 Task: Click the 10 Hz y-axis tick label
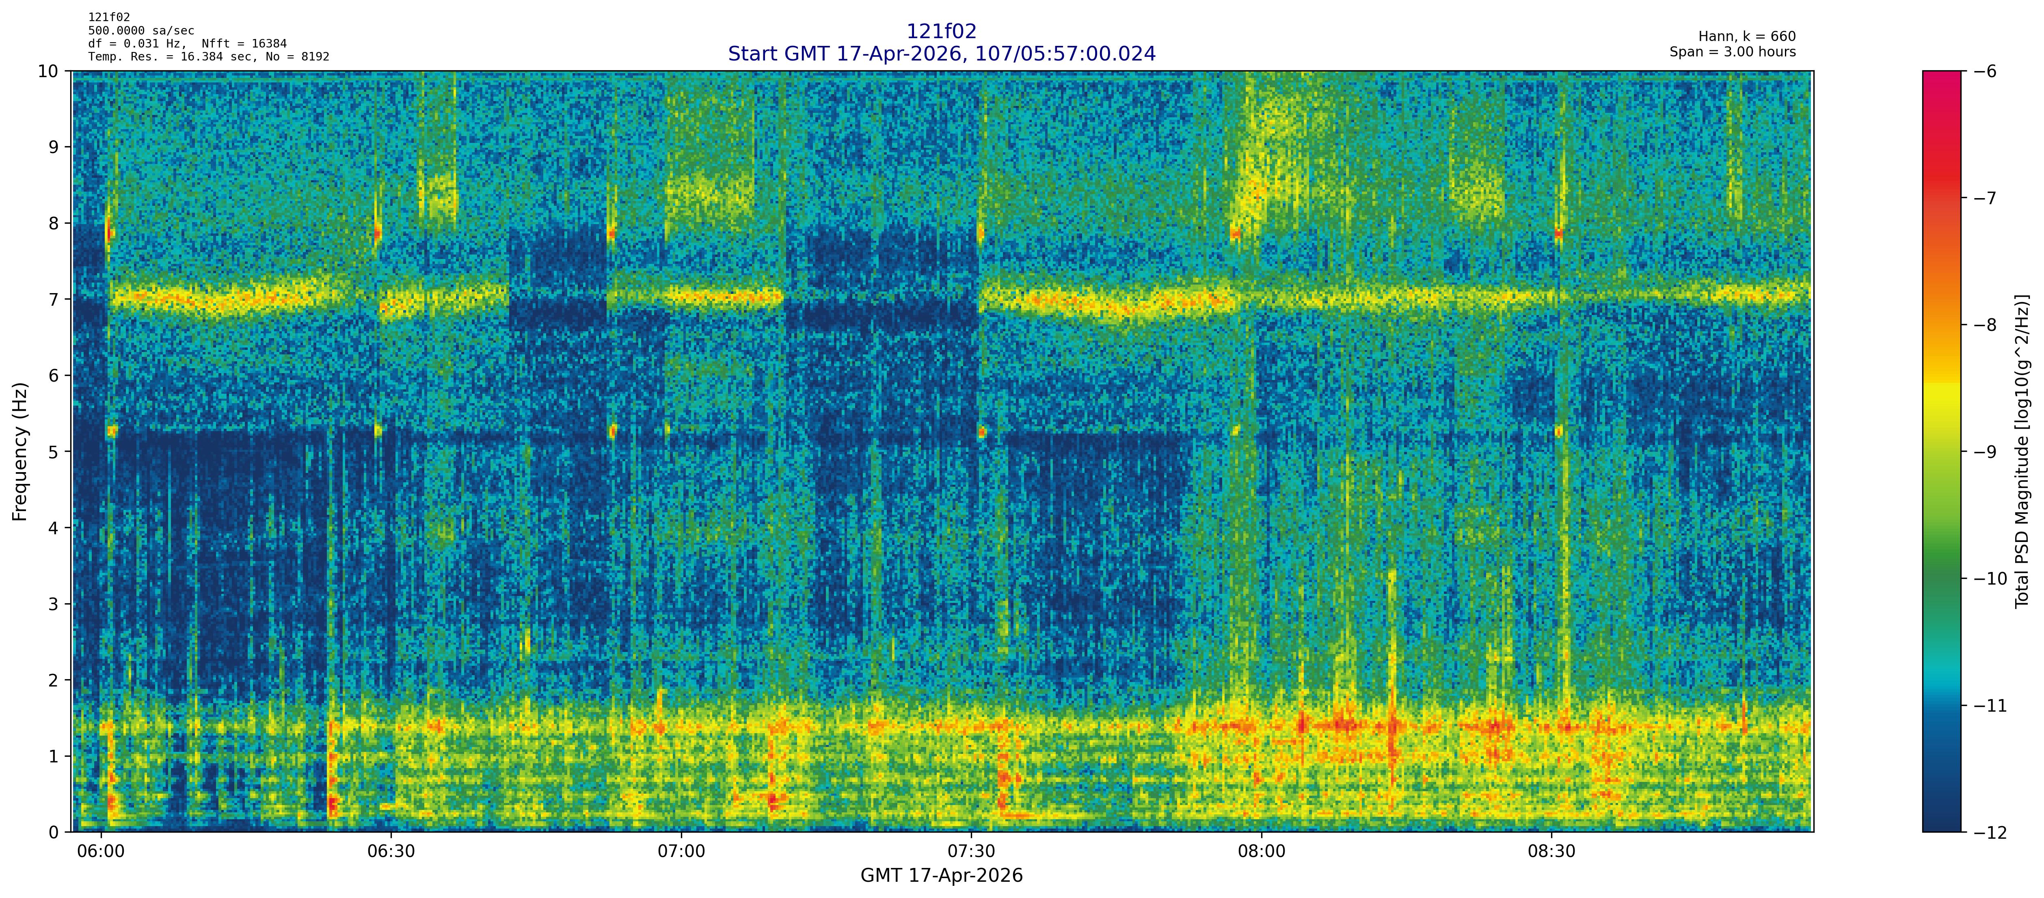(48, 71)
